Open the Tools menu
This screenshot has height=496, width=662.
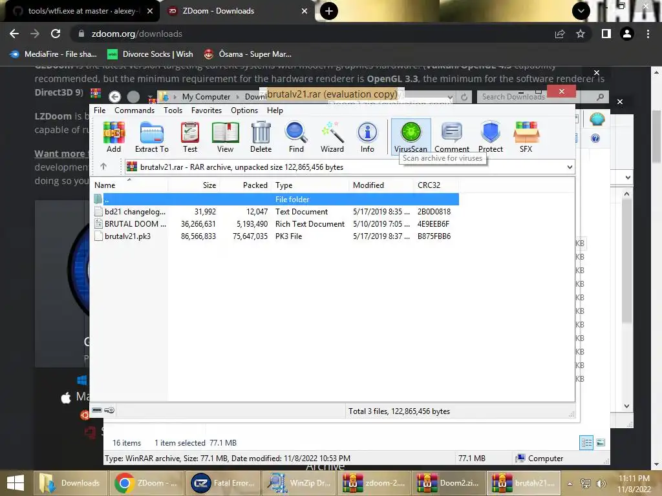(173, 110)
